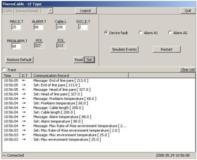Click the Set button

tap(89, 60)
